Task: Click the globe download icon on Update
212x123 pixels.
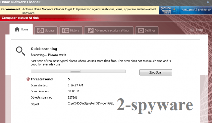Action: click(x=40, y=30)
